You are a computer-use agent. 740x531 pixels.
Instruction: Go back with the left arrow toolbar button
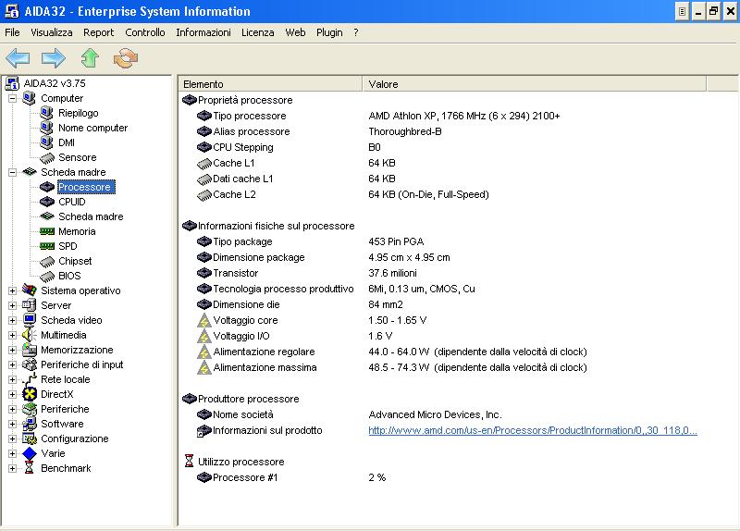pyautogui.click(x=18, y=58)
